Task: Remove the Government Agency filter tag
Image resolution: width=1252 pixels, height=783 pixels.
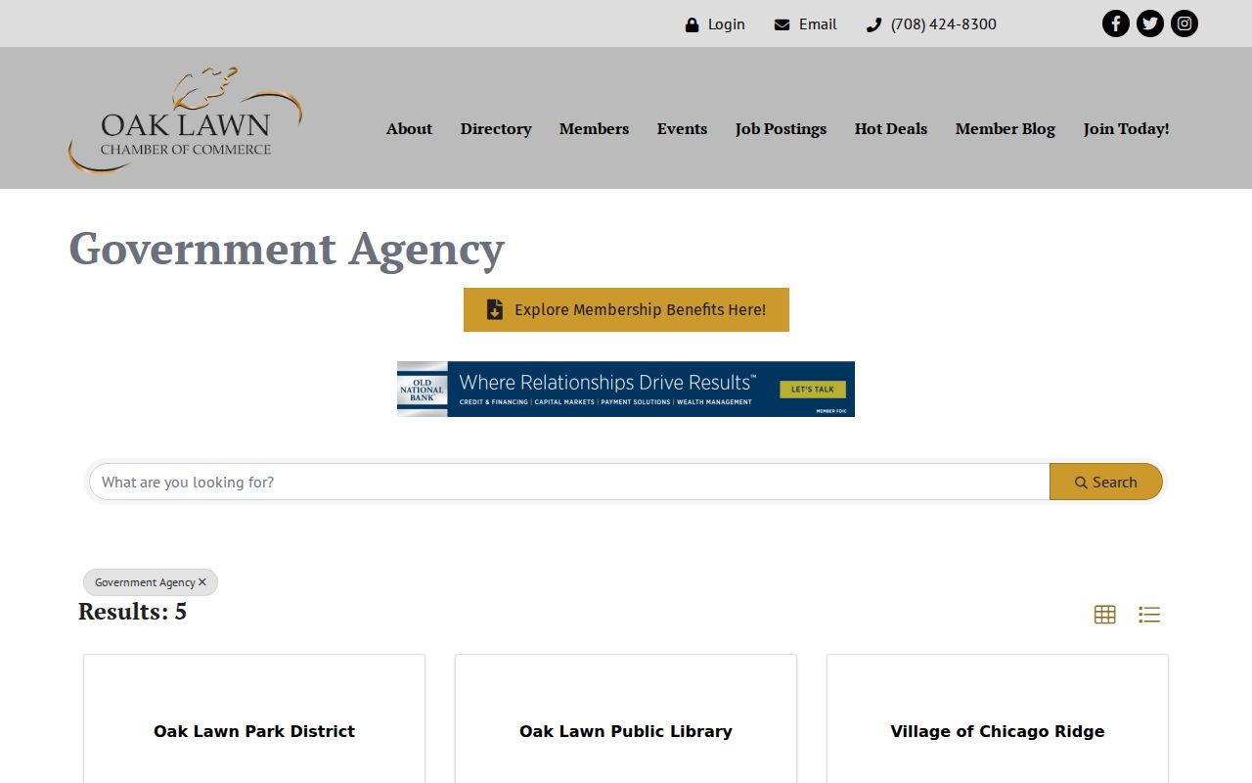Action: click(x=202, y=582)
